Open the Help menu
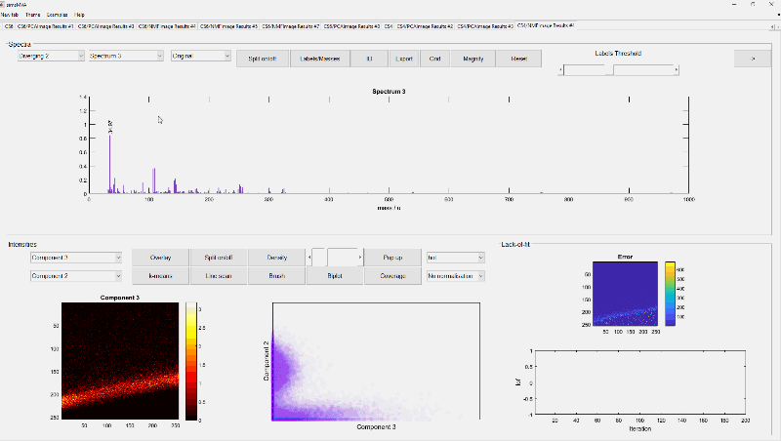This screenshot has height=441, width=781. point(79,15)
